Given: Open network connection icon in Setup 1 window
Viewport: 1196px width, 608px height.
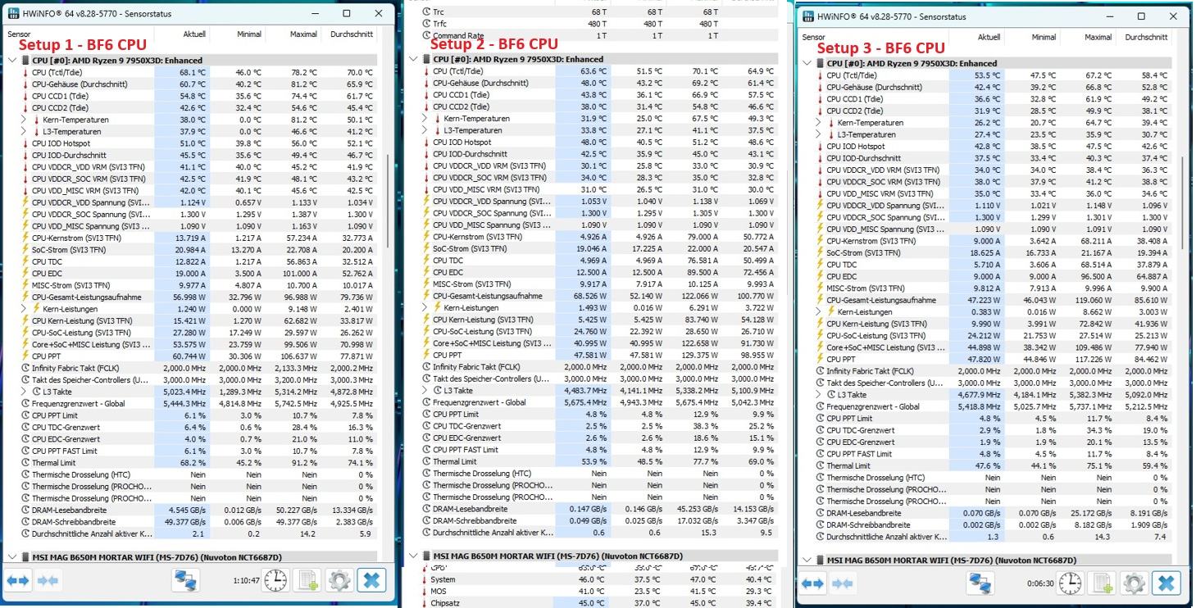Looking at the screenshot, I should pos(185,581).
